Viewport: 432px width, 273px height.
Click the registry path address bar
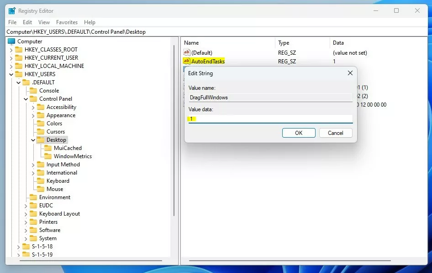point(216,32)
